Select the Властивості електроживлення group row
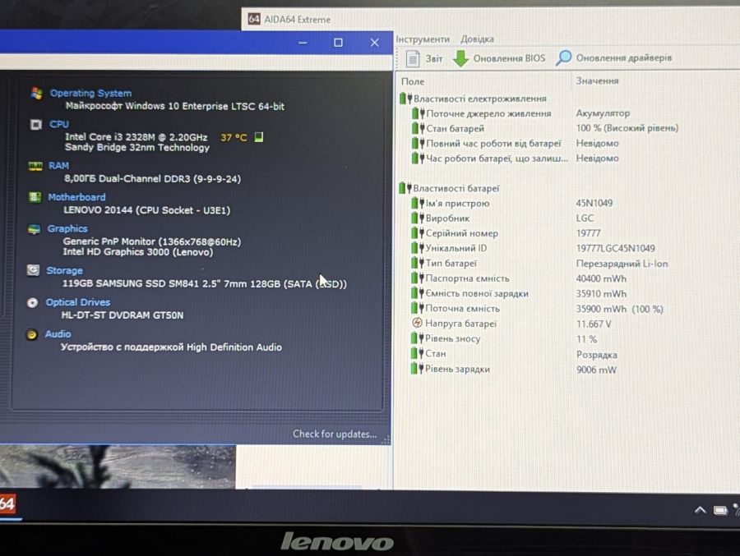The image size is (740, 556). tap(473, 99)
